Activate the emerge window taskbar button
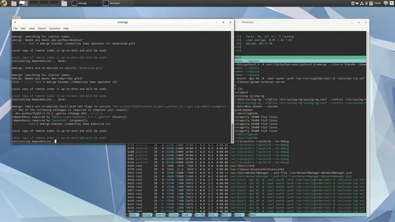The image size is (395, 222). point(86,3)
